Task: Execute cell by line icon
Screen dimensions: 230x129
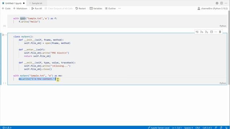Action: [x=197, y=32]
